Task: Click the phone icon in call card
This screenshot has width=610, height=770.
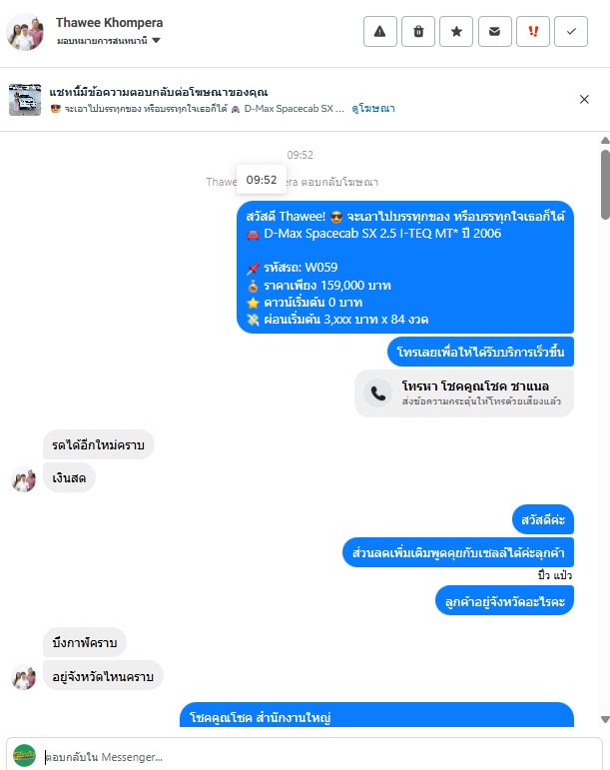Action: 377,393
